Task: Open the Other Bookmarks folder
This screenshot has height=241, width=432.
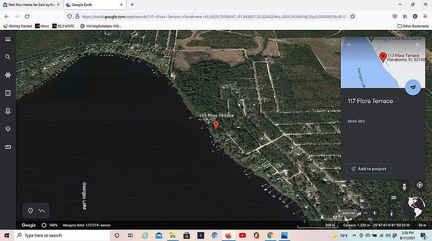Action: [413, 26]
